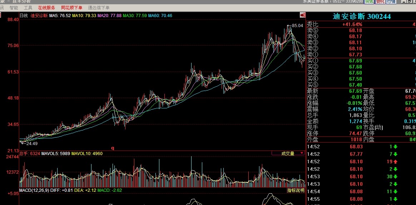Select the 买② 67.68 bid row
The width and height of the screenshot is (416, 205).
coord(361,67)
